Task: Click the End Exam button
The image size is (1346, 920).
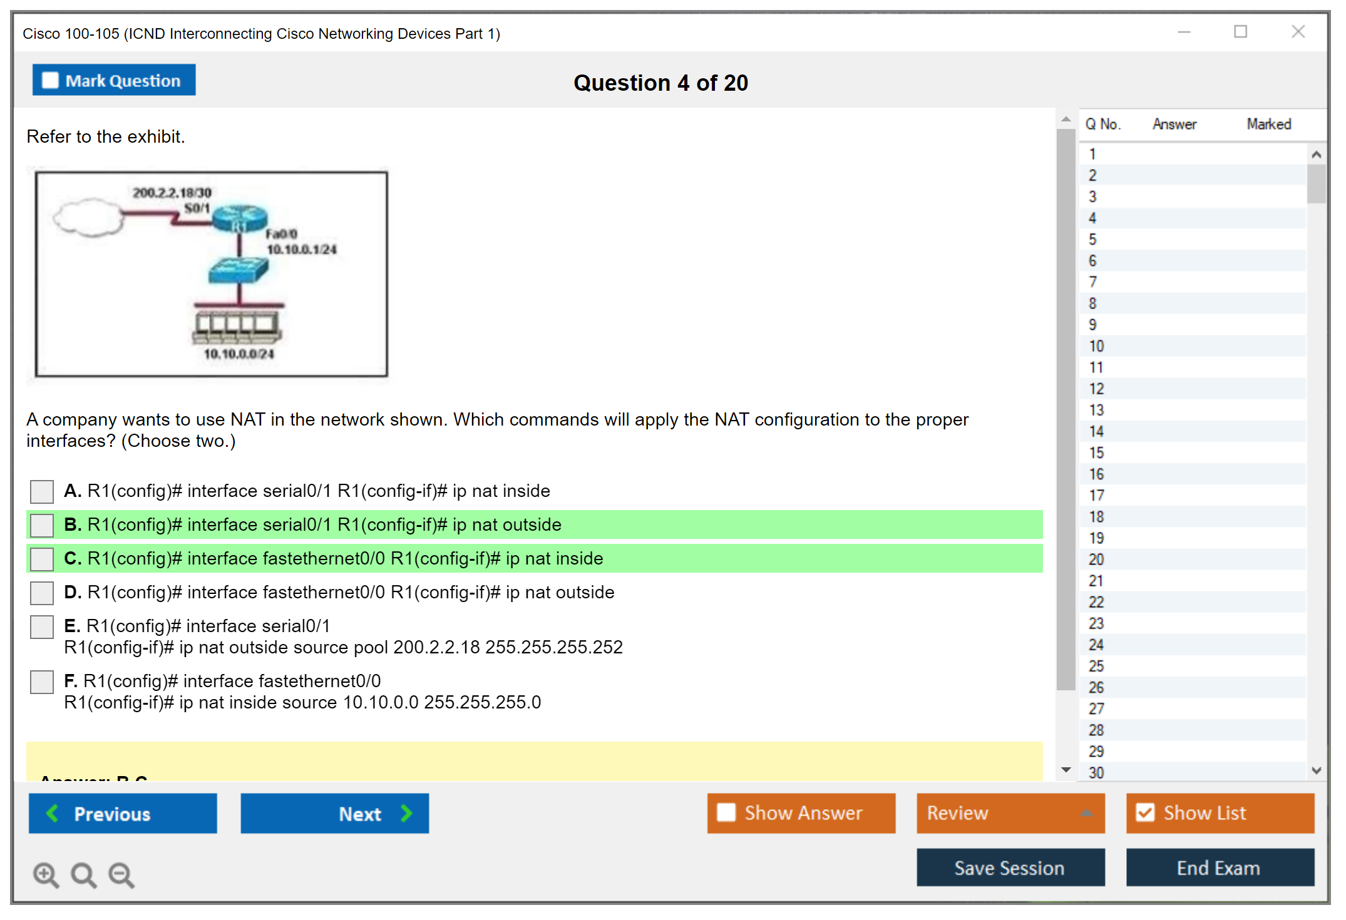Action: pos(1219,867)
